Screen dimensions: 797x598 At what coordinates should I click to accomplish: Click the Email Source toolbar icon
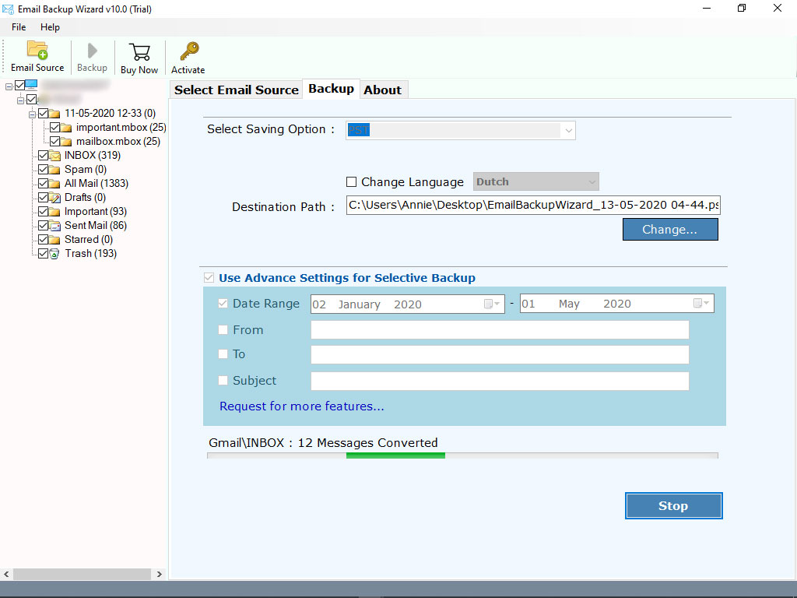click(x=37, y=51)
